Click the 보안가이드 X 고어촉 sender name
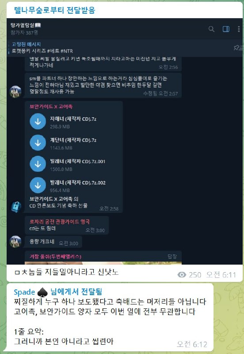The image size is (244, 354). (51, 107)
